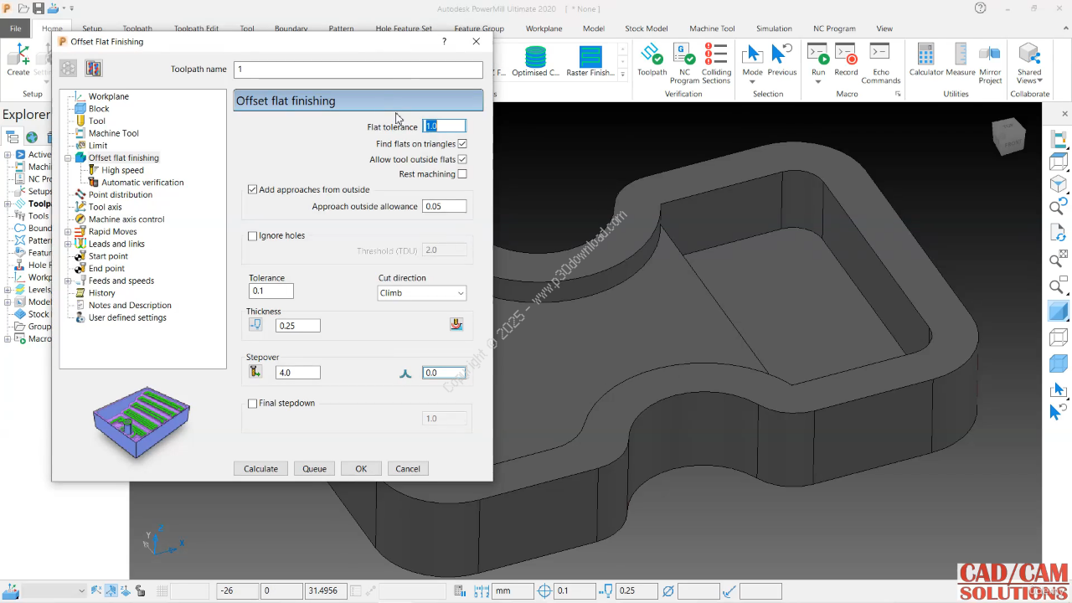
Task: Select Automatic verification tree item
Action: click(x=142, y=183)
